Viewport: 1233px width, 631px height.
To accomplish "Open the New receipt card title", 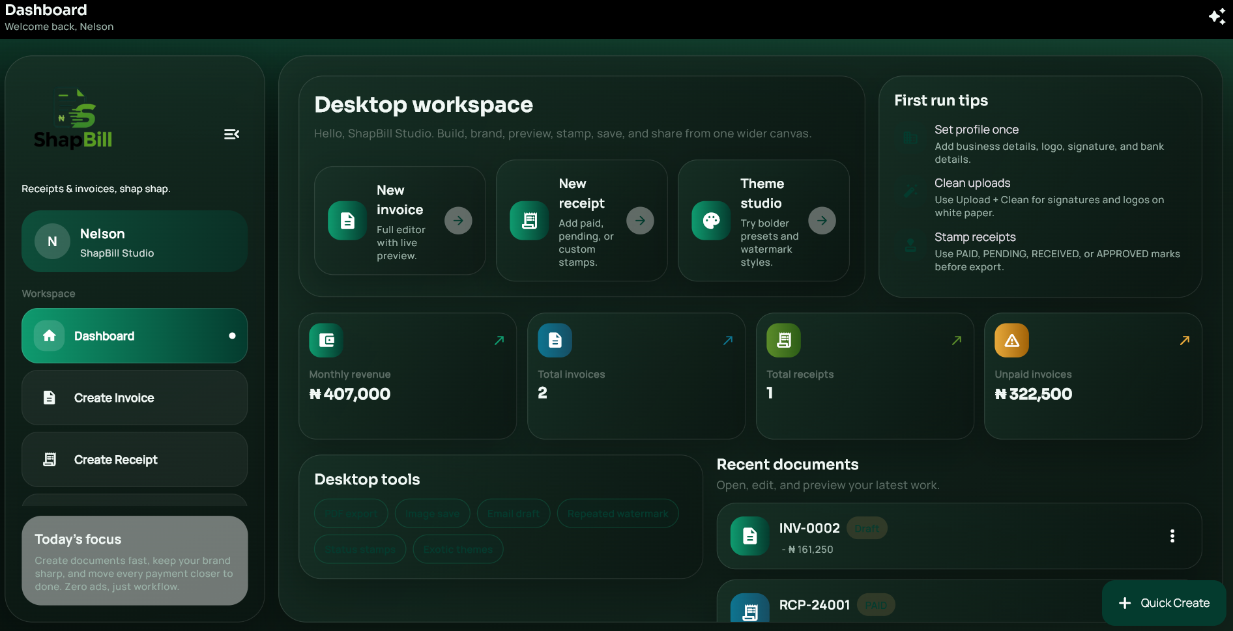I will (x=581, y=193).
